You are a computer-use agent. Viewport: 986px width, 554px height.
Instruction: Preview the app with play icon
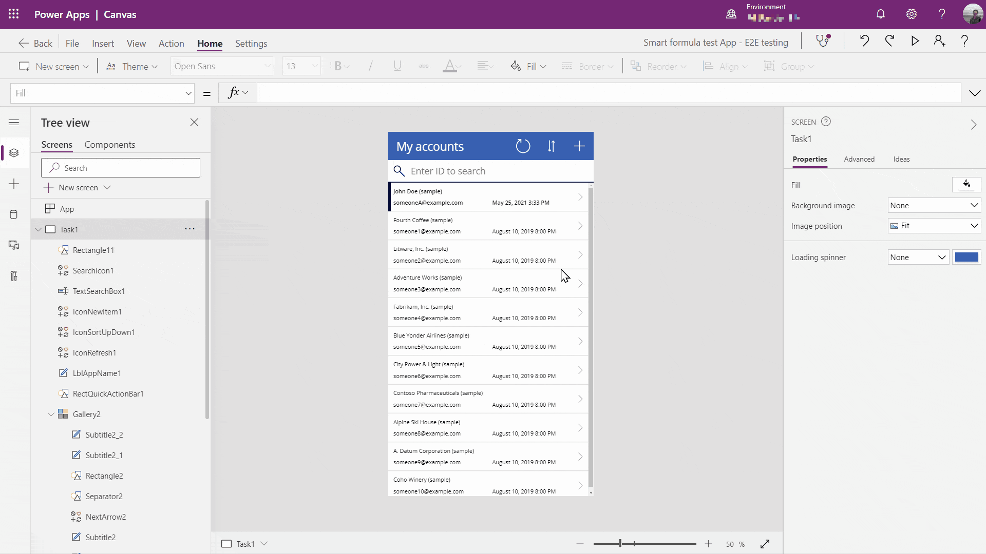[915, 41]
